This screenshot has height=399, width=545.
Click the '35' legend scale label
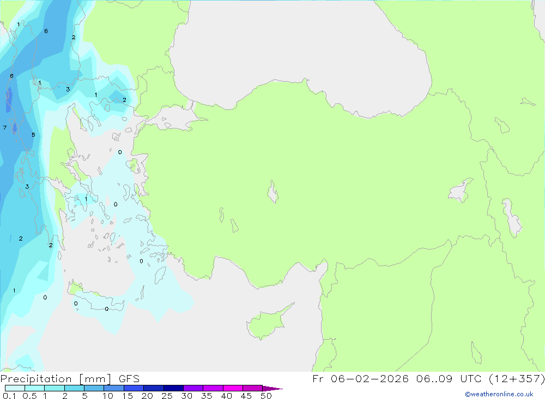pos(207,396)
